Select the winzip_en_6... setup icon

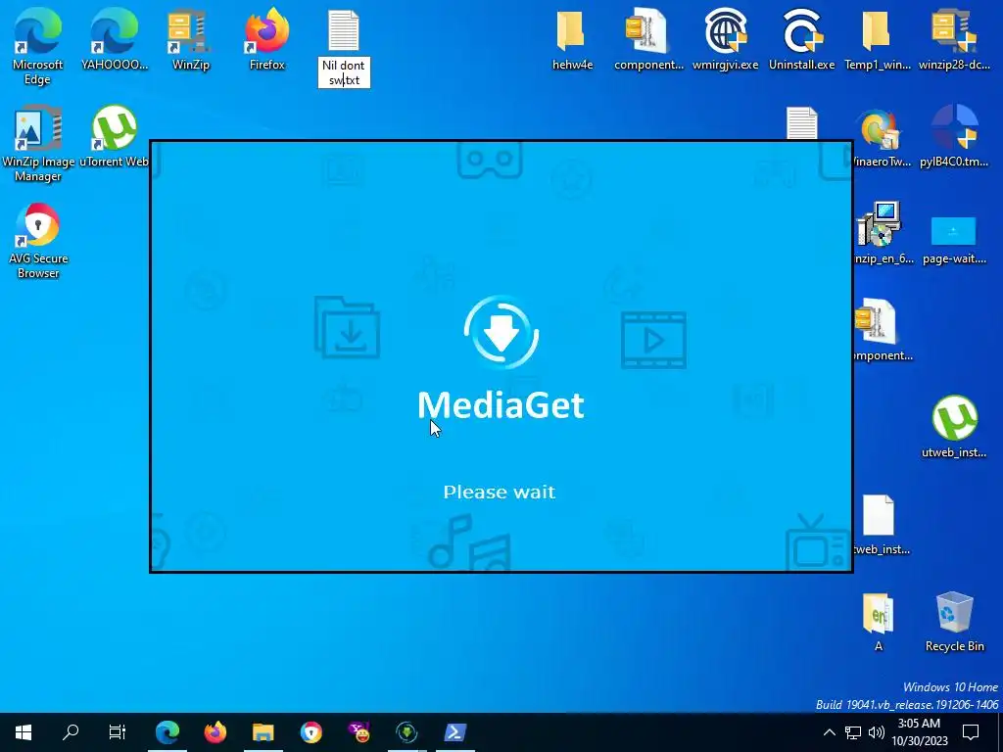coord(883,233)
